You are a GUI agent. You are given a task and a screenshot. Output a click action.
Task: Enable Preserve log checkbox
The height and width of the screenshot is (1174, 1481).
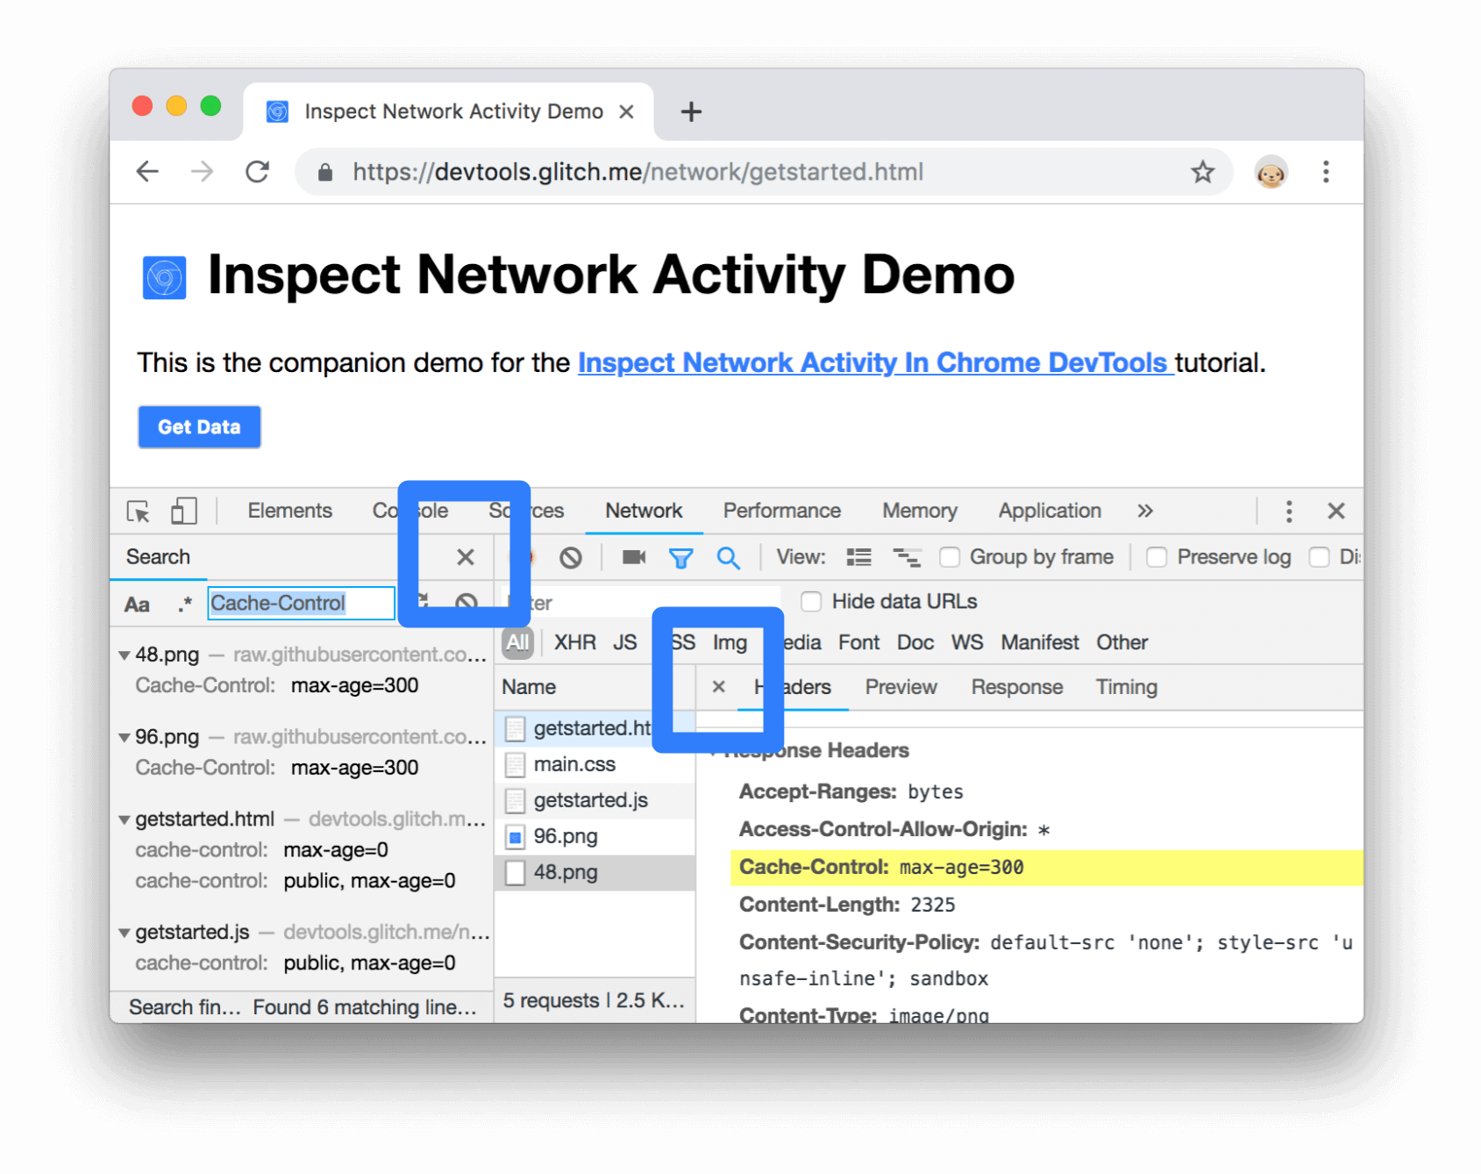pos(1157,557)
